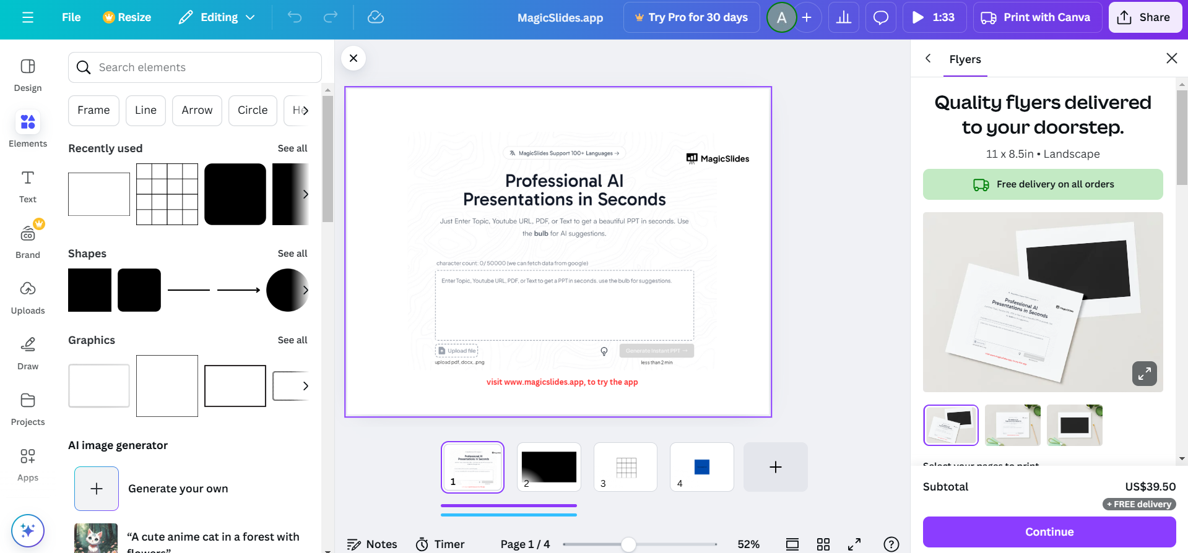The width and height of the screenshot is (1188, 553).
Task: Expand the flyer mockup preview
Action: point(1145,374)
